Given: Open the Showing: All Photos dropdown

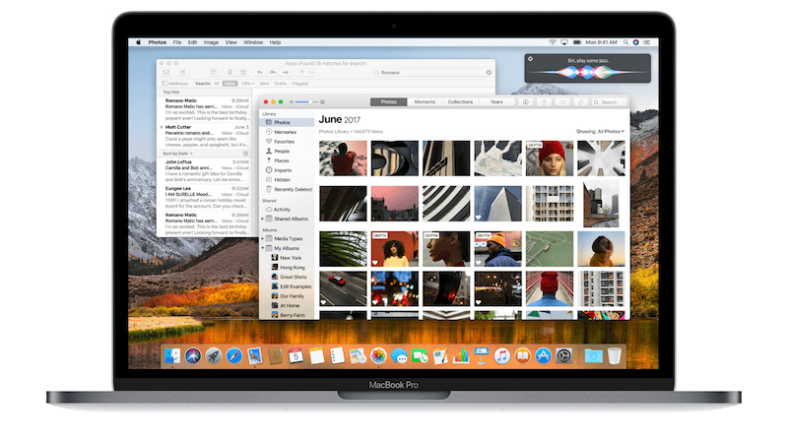Looking at the screenshot, I should 600,131.
